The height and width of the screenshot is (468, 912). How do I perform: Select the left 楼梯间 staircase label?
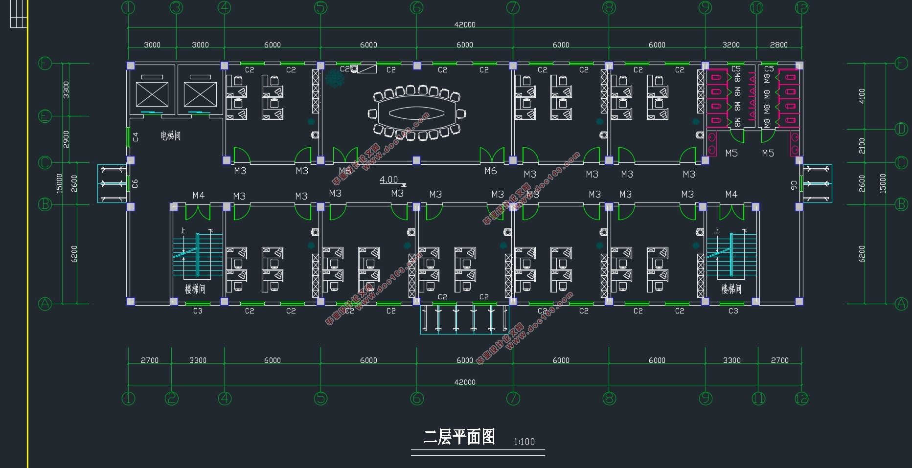click(195, 289)
